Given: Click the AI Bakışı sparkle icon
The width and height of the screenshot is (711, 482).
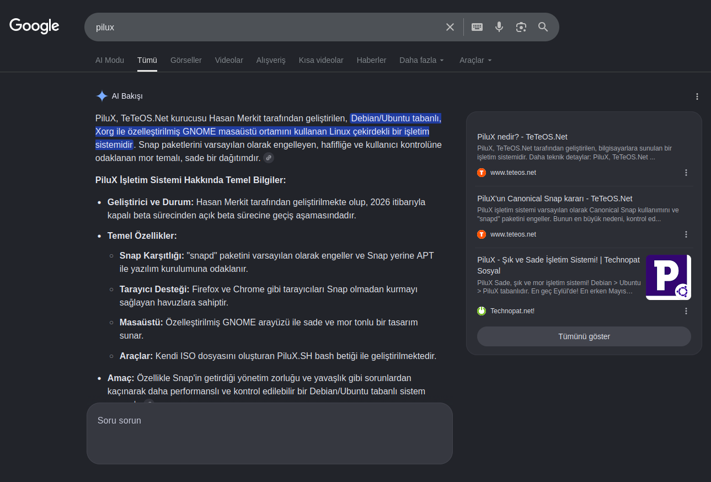Looking at the screenshot, I should click(102, 96).
